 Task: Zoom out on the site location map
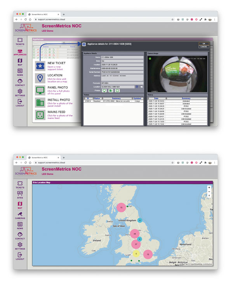coord(209,192)
